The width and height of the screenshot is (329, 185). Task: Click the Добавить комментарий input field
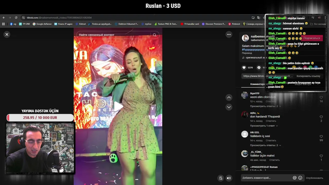[266, 178]
